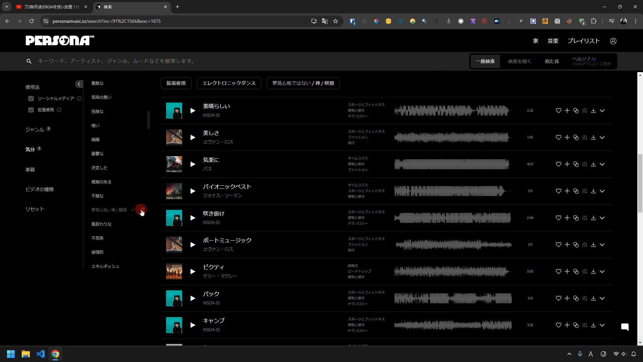The image size is (643, 362).
Task: Remove the エレクトロニックダンス filter tag
Action: pos(229,83)
